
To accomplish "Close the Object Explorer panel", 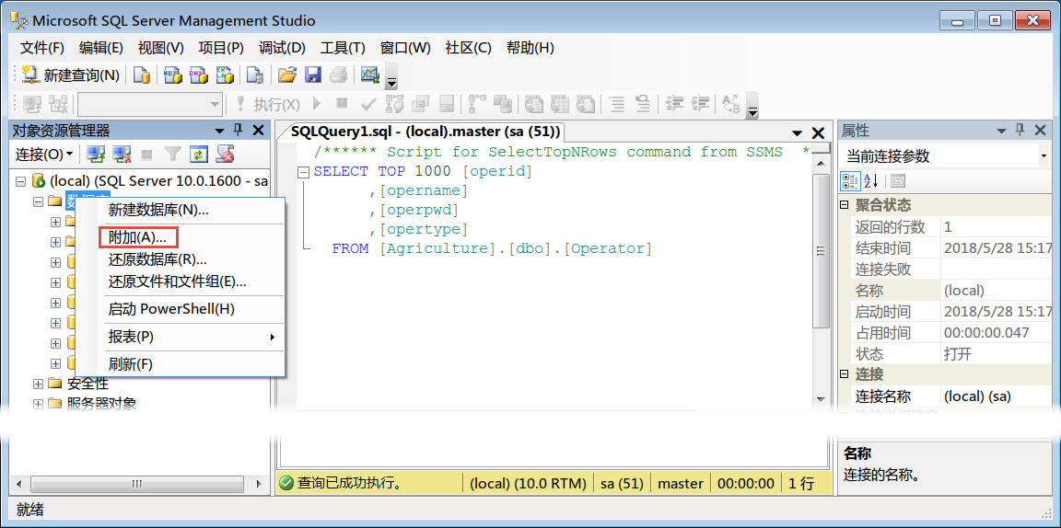I will [x=258, y=130].
